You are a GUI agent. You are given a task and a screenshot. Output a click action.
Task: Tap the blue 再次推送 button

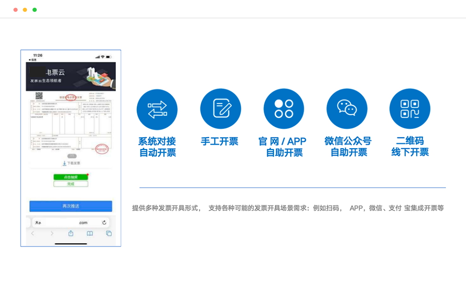[71, 206]
